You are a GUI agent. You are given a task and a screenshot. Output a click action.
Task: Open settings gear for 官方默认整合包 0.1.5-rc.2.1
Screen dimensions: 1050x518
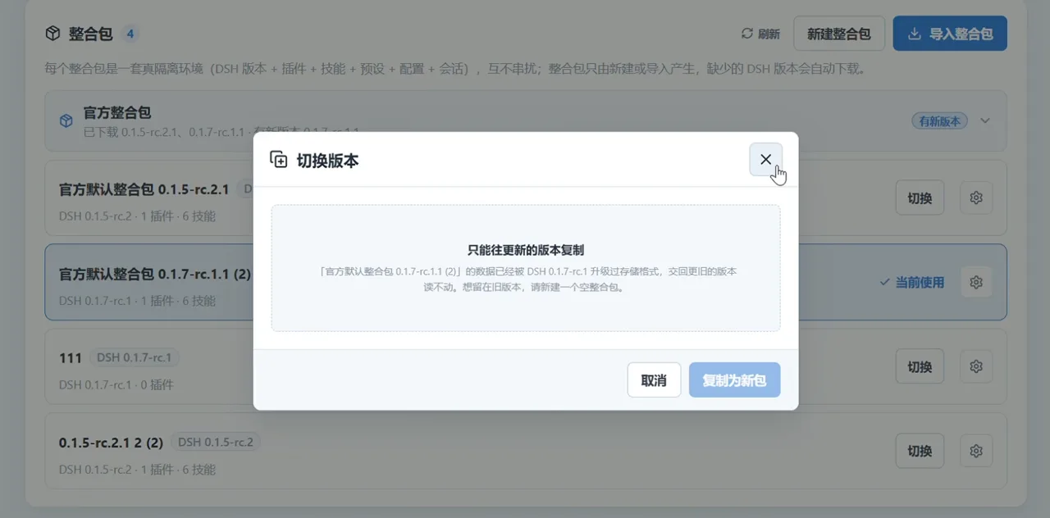click(x=976, y=198)
